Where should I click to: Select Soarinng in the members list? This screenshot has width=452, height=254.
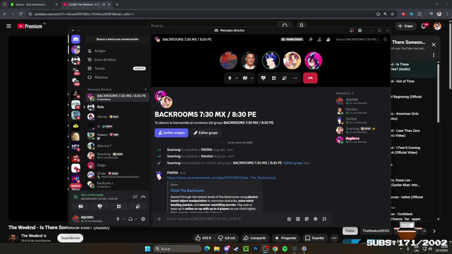pyautogui.click(x=361, y=130)
